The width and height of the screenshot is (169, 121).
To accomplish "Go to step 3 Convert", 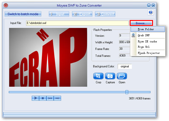I will (105, 14).
